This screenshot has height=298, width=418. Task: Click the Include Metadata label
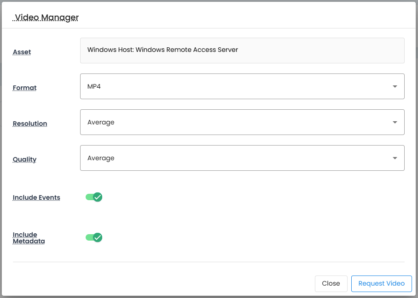pyautogui.click(x=29, y=238)
